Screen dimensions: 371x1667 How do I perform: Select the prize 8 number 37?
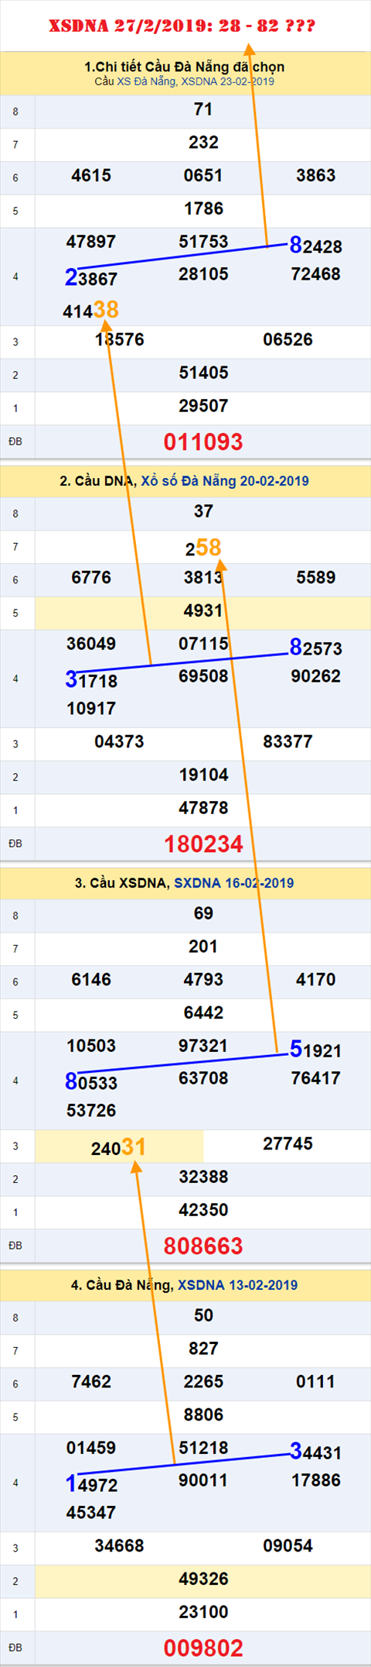pyautogui.click(x=203, y=511)
